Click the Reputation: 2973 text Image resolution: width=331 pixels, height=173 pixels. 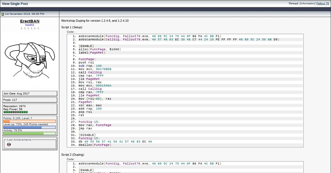tap(14, 106)
